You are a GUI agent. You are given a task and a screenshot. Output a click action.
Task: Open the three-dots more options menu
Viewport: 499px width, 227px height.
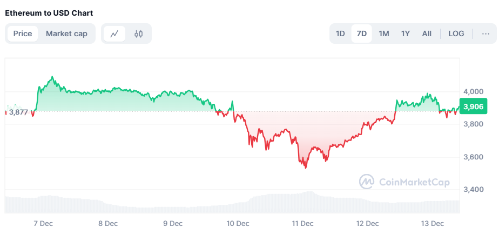point(485,34)
